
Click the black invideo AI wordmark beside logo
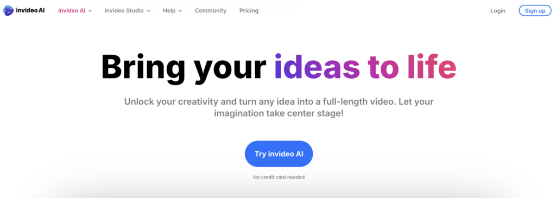[30, 11]
